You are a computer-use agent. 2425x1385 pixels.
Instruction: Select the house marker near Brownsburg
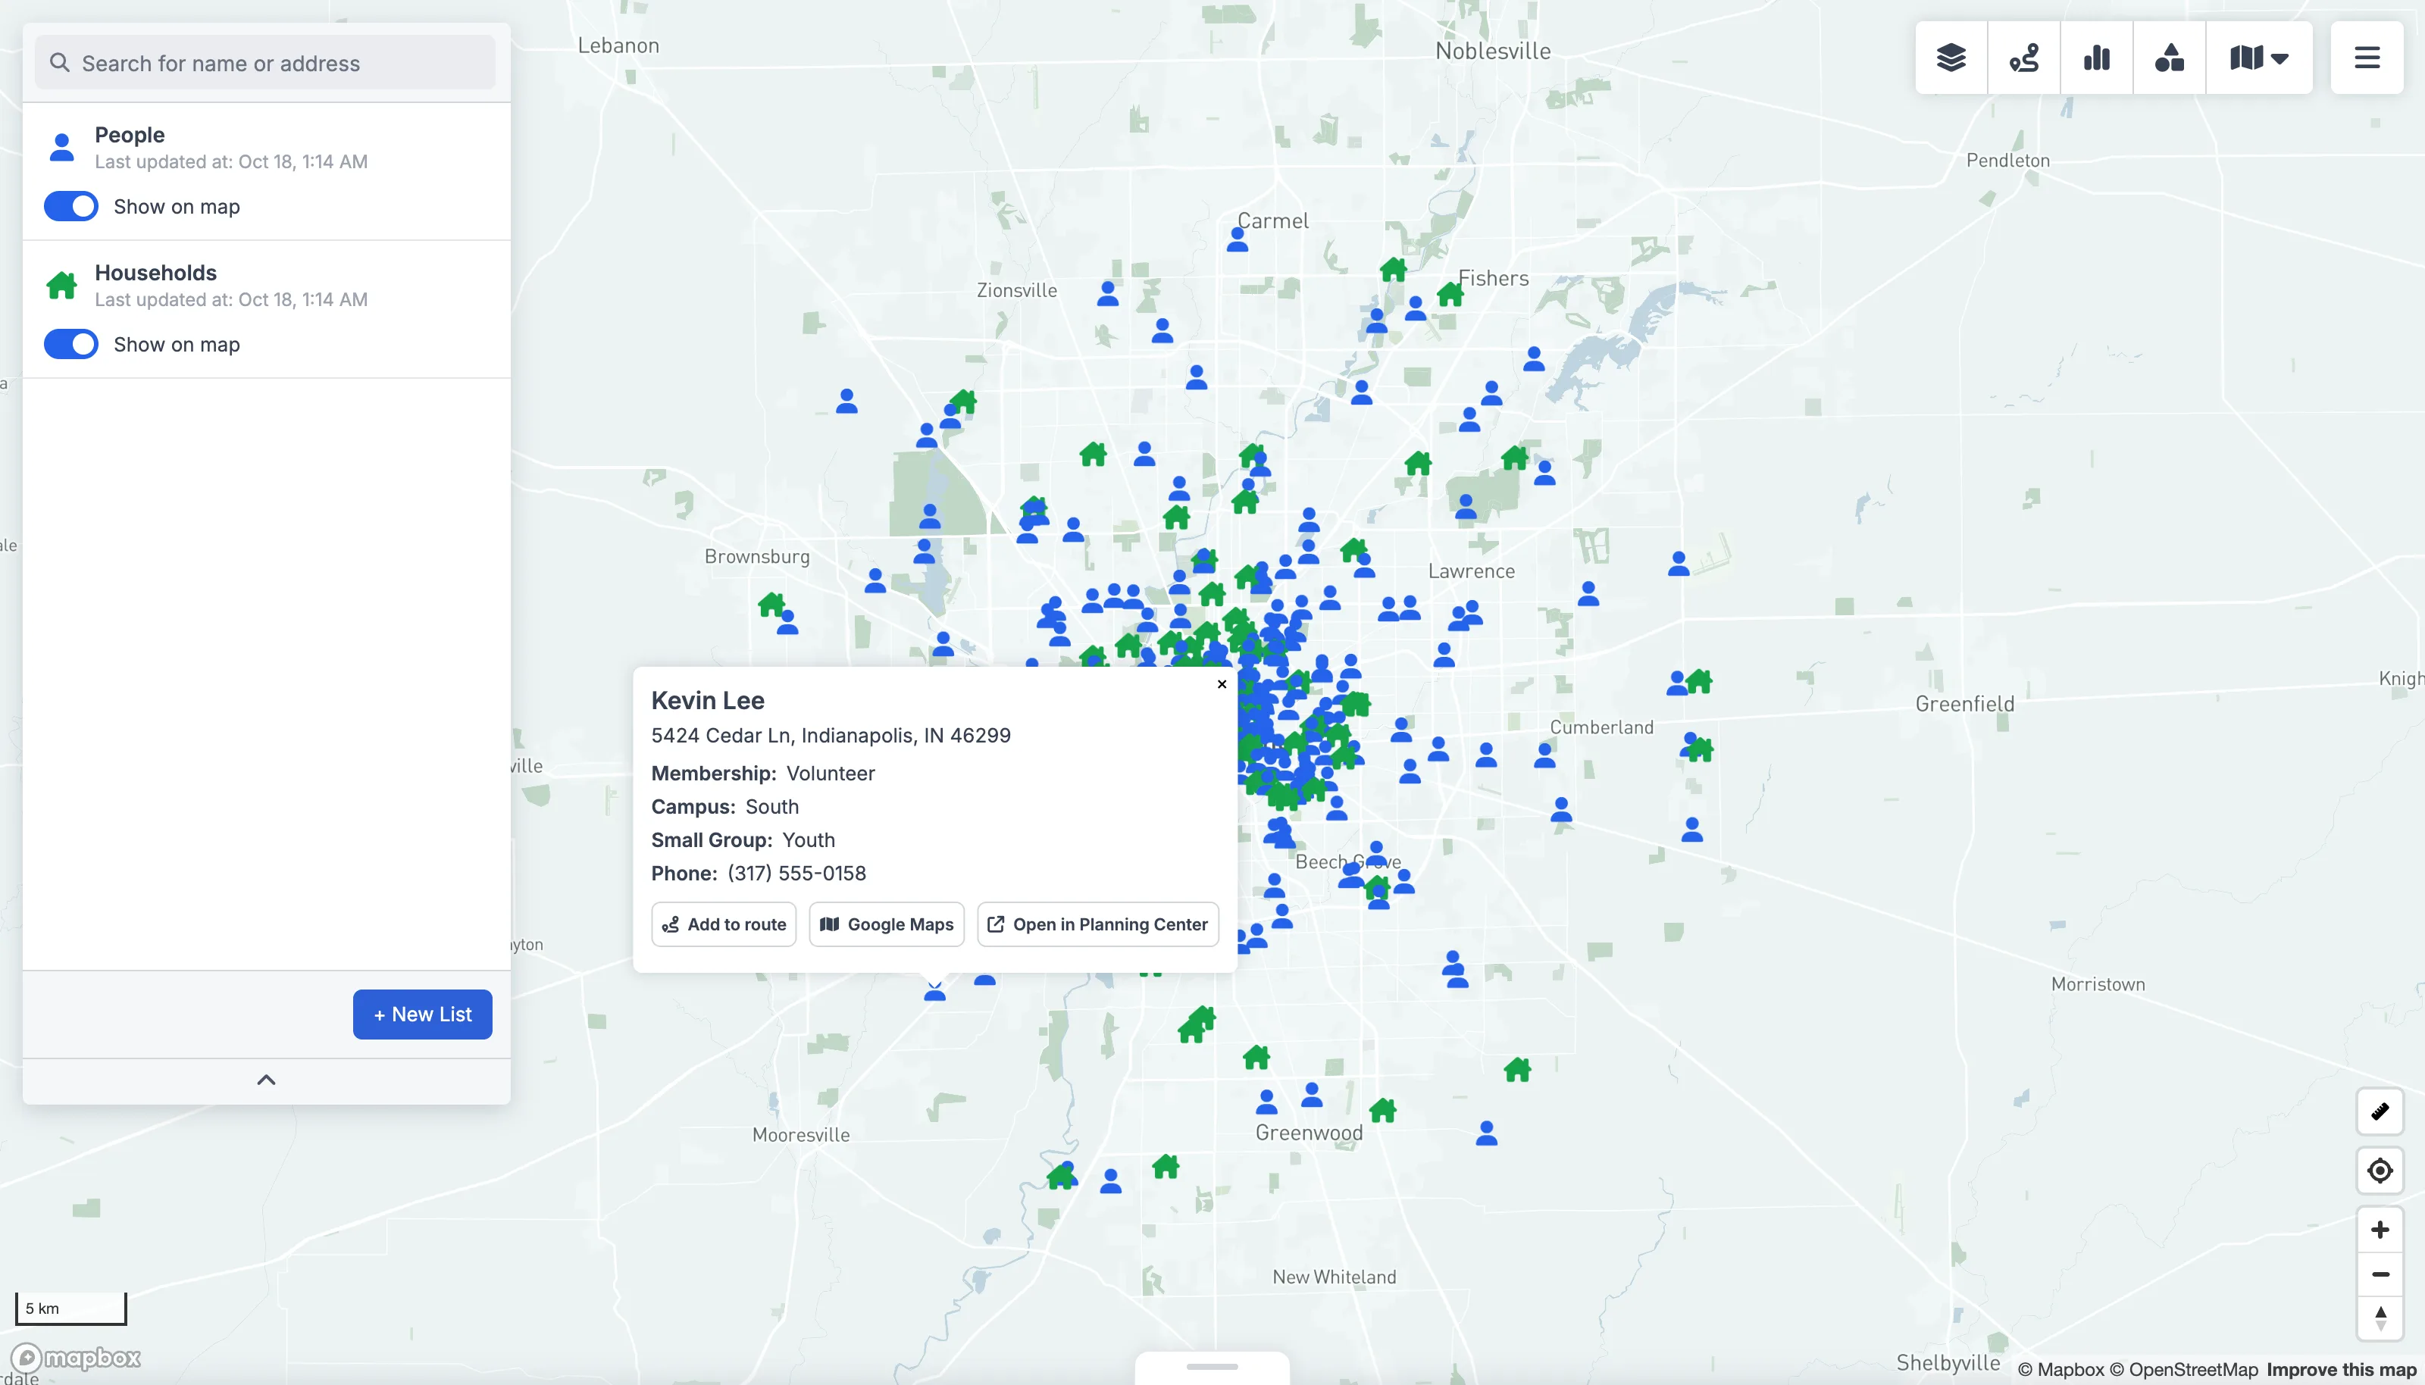[771, 604]
